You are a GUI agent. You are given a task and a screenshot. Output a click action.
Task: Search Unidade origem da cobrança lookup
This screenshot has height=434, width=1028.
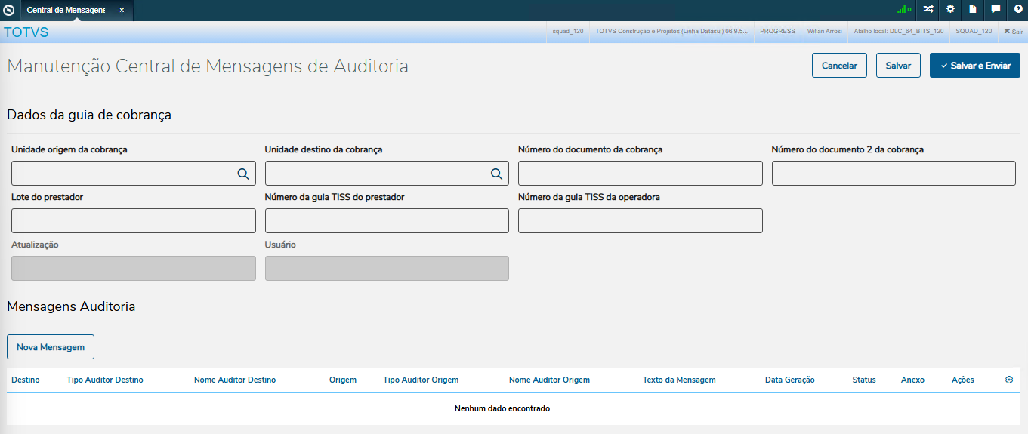point(243,174)
